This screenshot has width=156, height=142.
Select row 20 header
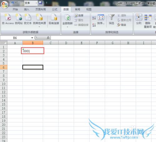click(x=4, y=125)
